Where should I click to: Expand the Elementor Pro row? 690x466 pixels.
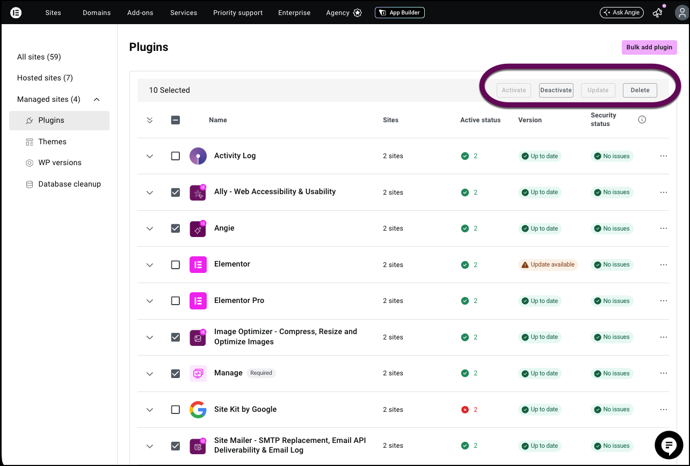point(150,301)
